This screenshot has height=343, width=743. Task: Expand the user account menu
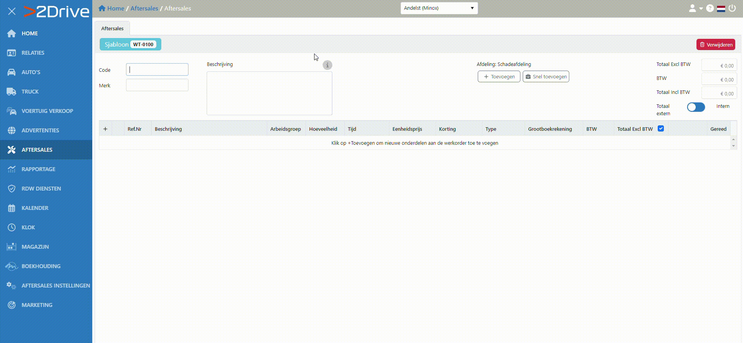(695, 8)
